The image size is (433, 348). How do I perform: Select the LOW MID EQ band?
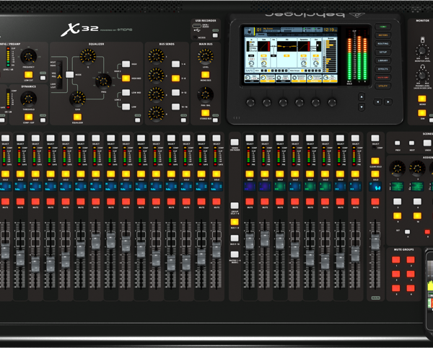pos(126,92)
